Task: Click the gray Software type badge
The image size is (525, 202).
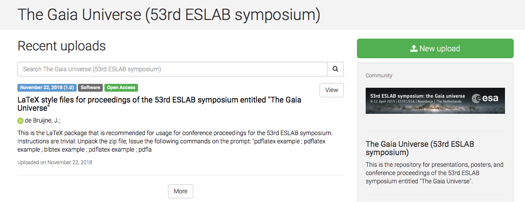Action: click(x=91, y=88)
